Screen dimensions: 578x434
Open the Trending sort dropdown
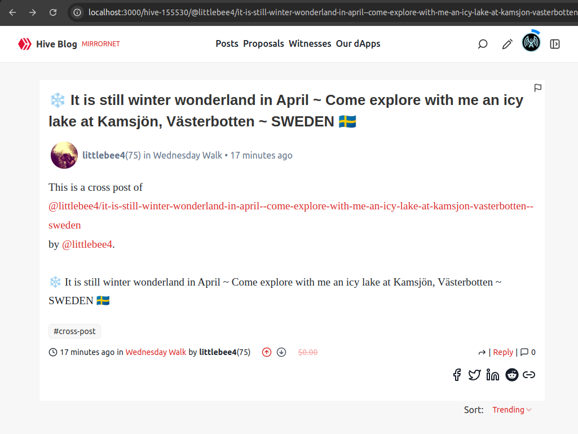511,410
